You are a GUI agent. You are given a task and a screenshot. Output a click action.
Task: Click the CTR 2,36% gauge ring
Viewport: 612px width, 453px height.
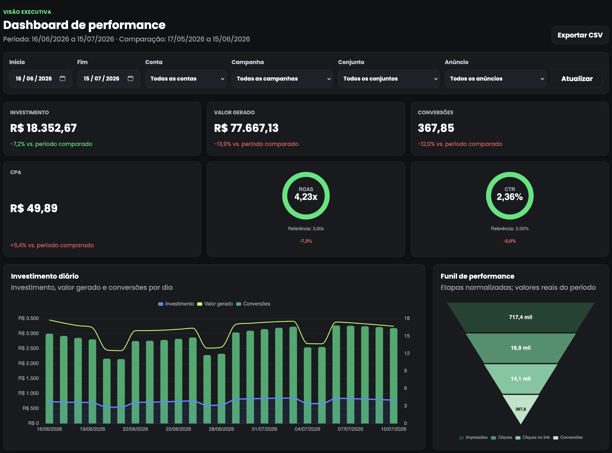(x=509, y=196)
